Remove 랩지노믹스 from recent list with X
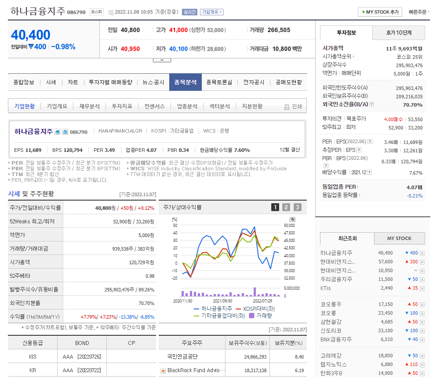433x377 pixels. 422,365
